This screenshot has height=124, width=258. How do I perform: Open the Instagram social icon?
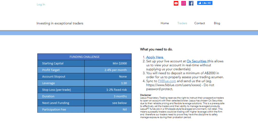184,3
